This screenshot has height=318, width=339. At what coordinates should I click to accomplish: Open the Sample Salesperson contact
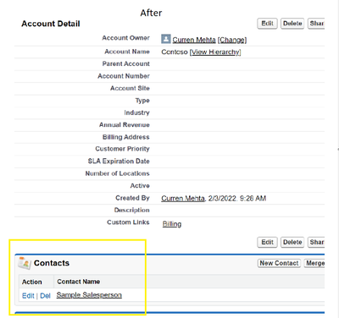click(89, 295)
